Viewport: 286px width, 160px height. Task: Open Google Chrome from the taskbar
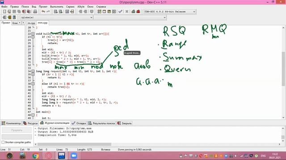[36, 156]
